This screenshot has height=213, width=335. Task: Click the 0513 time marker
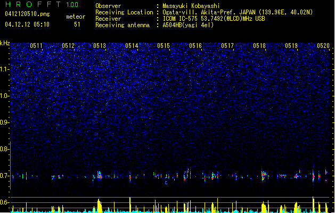pos(100,46)
